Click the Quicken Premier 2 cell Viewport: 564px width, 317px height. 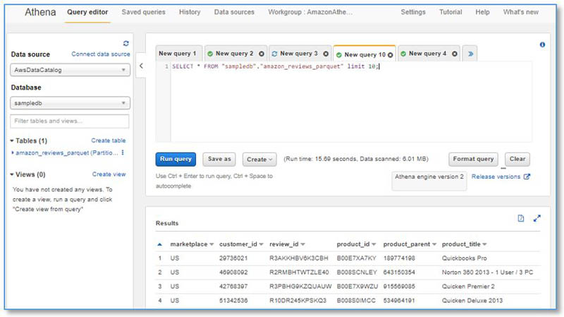click(x=468, y=287)
